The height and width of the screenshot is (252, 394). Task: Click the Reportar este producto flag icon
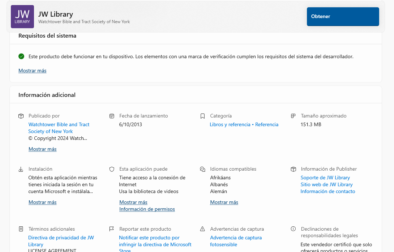(x=112, y=229)
